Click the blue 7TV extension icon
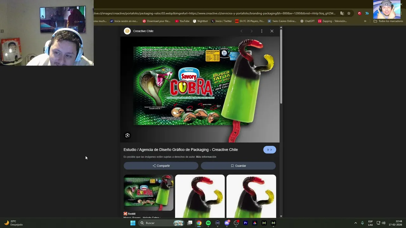The width and height of the screenshot is (406, 228). (367, 13)
